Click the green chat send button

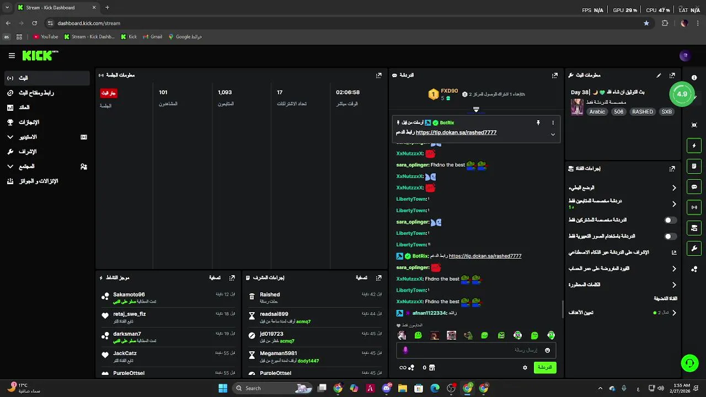point(545,367)
